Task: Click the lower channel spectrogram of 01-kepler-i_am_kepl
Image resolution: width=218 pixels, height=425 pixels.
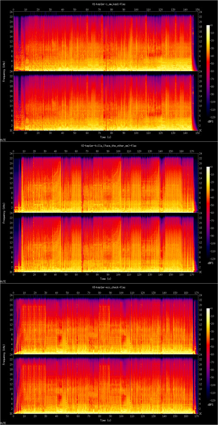Action: tap(106, 101)
